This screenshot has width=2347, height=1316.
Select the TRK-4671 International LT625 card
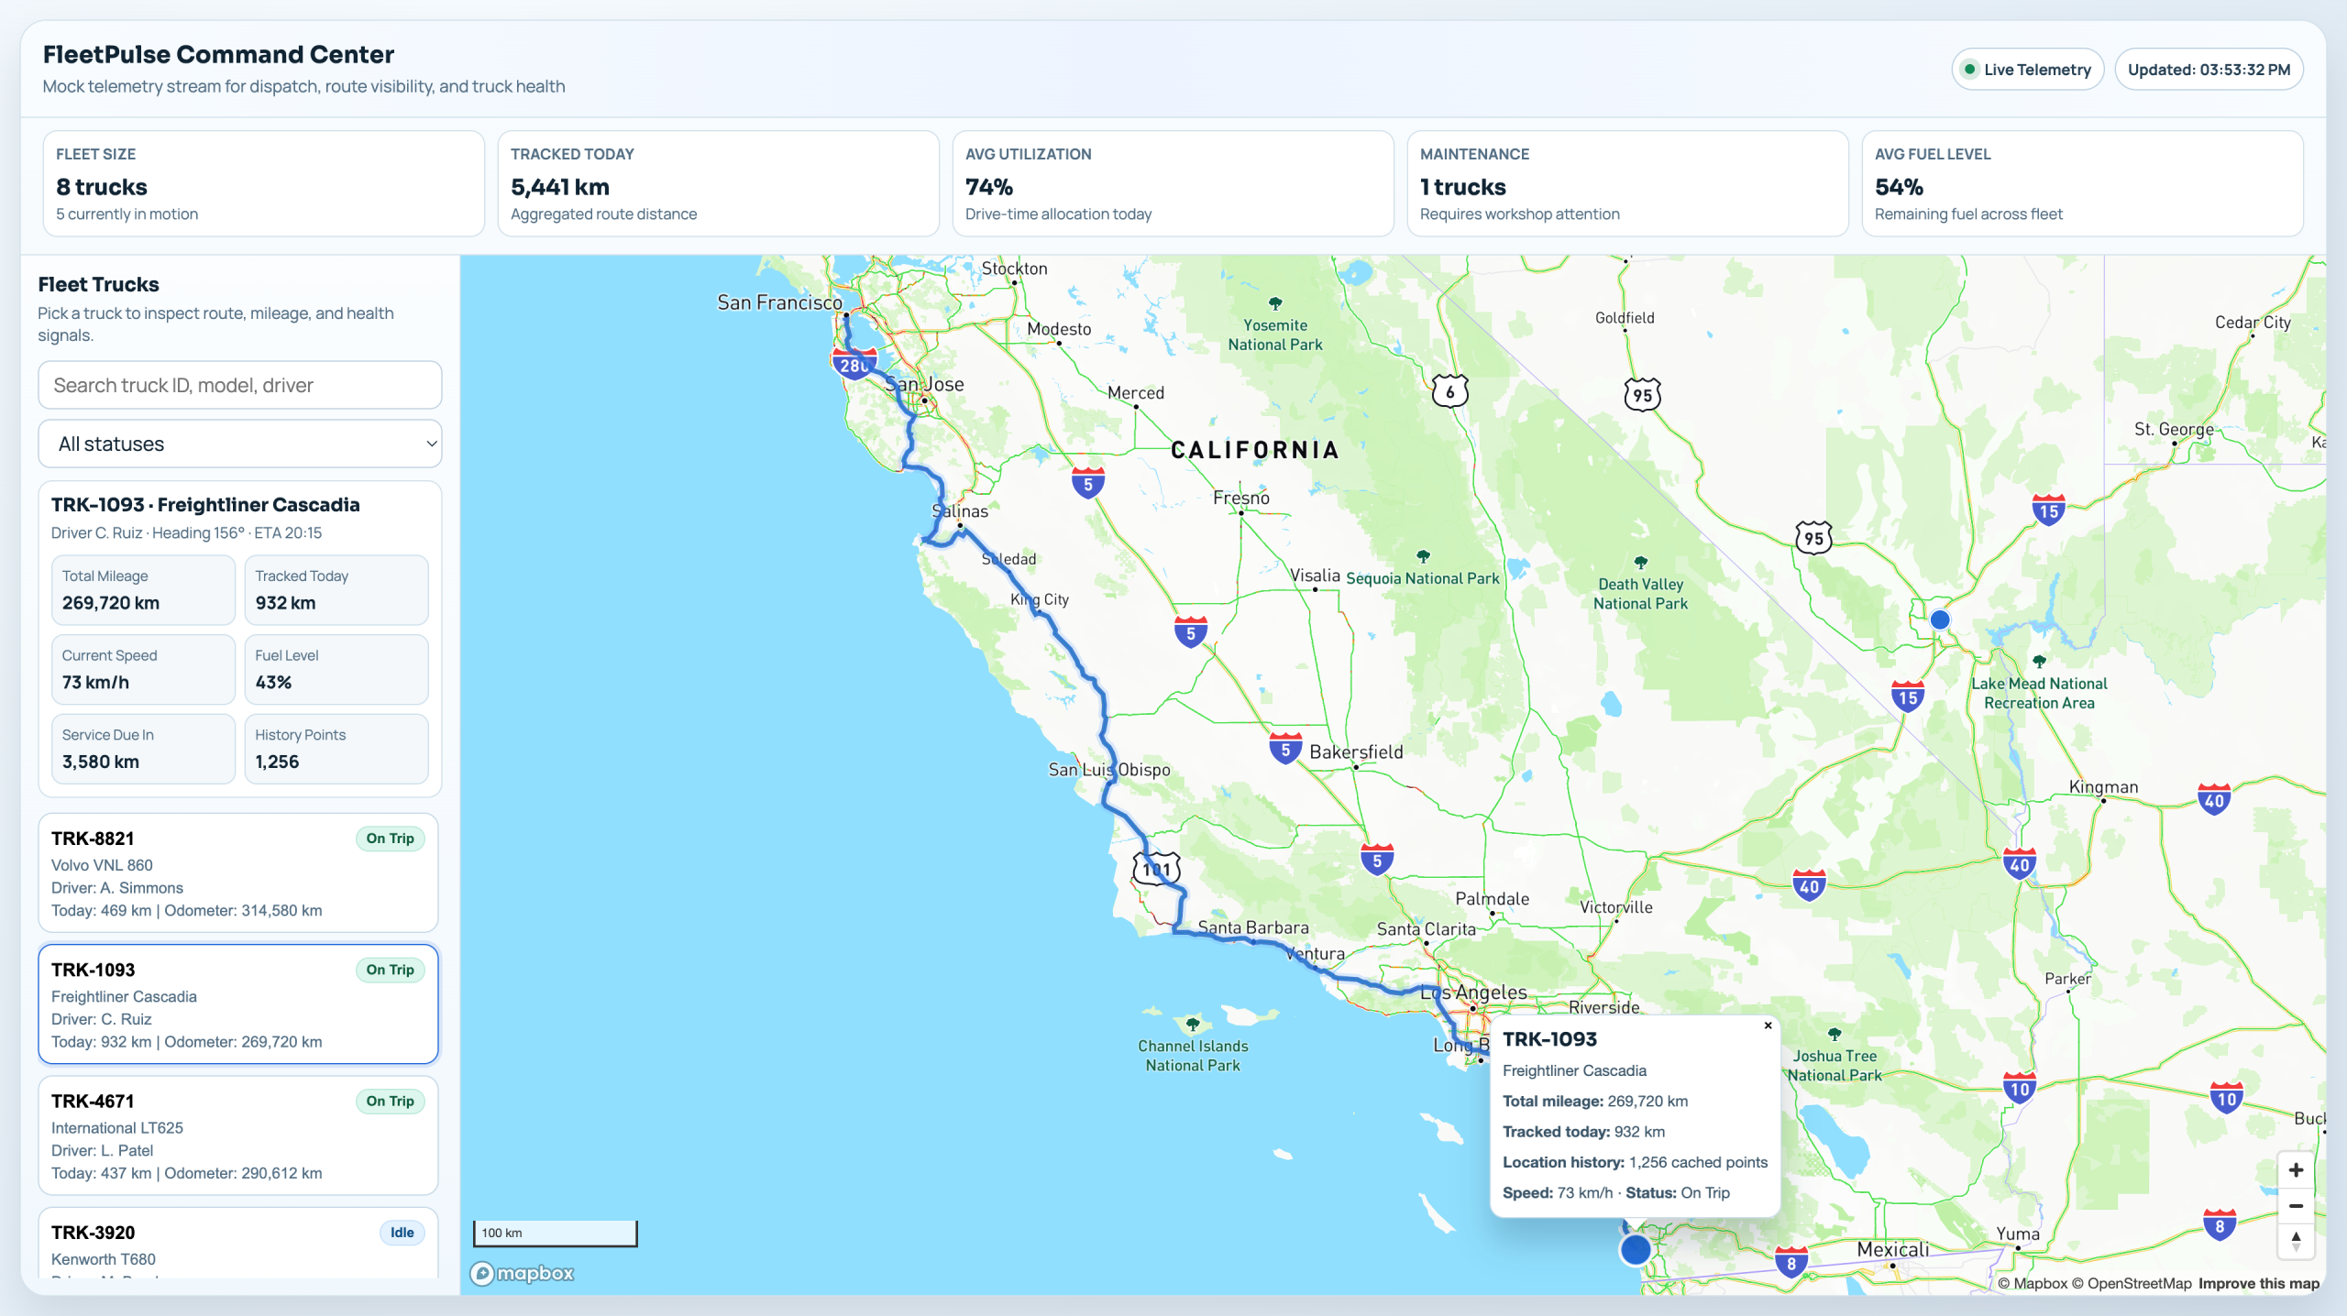(238, 1135)
